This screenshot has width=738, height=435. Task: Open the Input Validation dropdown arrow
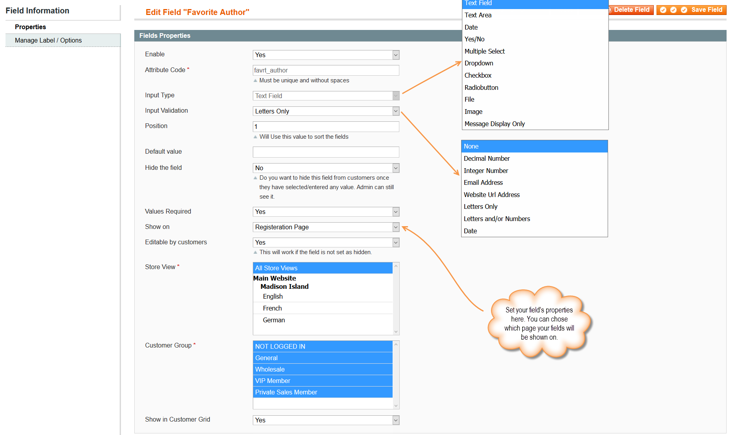[396, 112]
